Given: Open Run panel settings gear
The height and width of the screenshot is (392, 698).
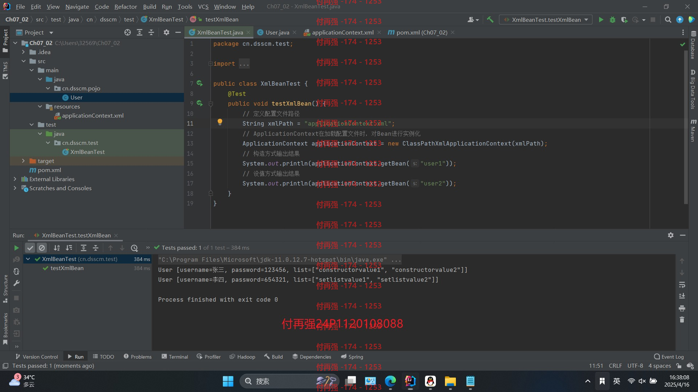Looking at the screenshot, I should click(671, 235).
